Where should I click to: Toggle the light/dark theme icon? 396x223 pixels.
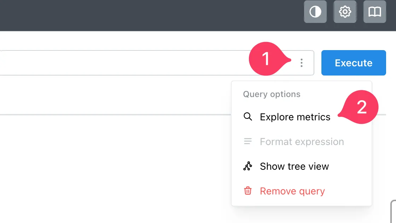[315, 12]
